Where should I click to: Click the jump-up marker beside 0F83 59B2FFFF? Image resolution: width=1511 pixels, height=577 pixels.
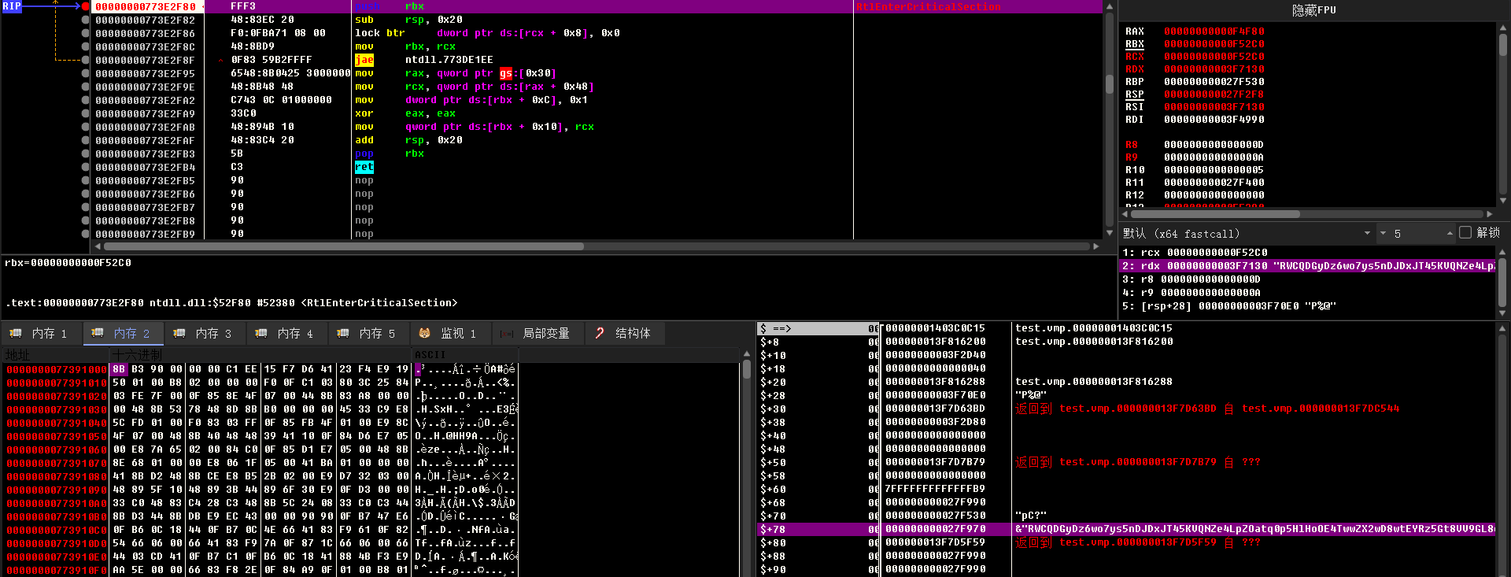click(x=221, y=60)
